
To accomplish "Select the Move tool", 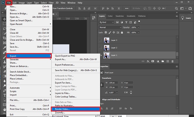I will point(5,19).
